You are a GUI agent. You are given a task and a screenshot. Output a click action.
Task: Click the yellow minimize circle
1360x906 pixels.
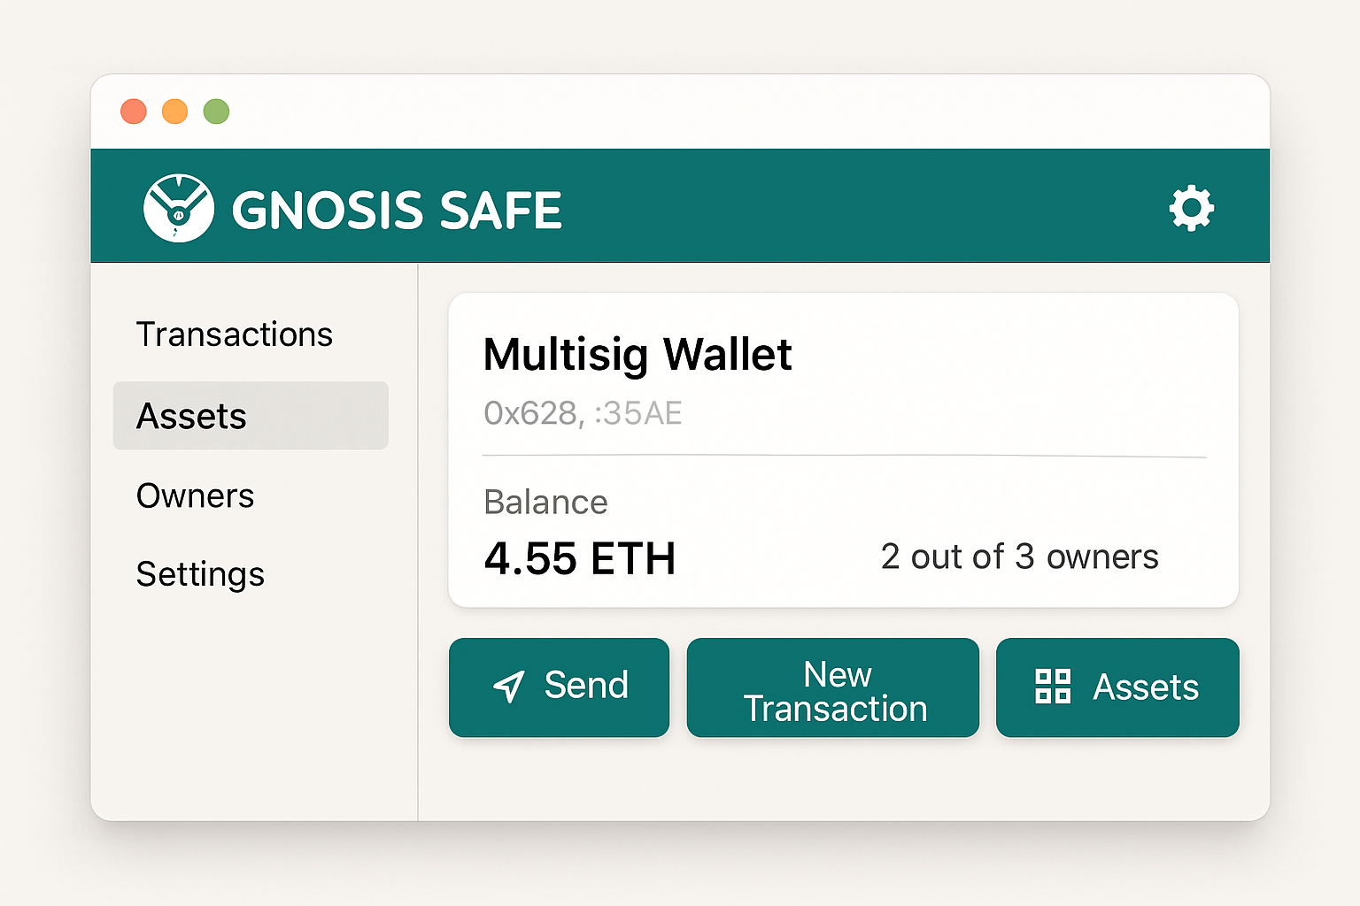[x=174, y=111]
